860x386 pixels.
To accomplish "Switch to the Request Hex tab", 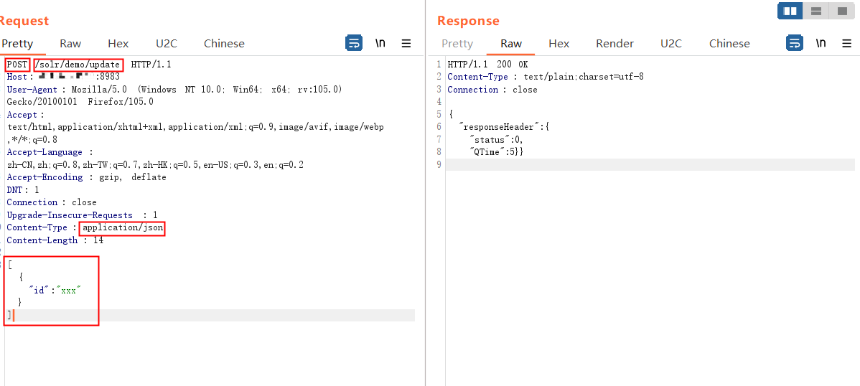I will [x=118, y=43].
